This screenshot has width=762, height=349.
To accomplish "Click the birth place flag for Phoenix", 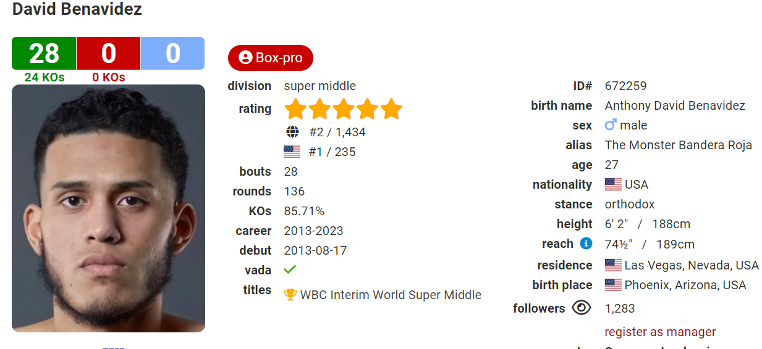I will coord(613,285).
